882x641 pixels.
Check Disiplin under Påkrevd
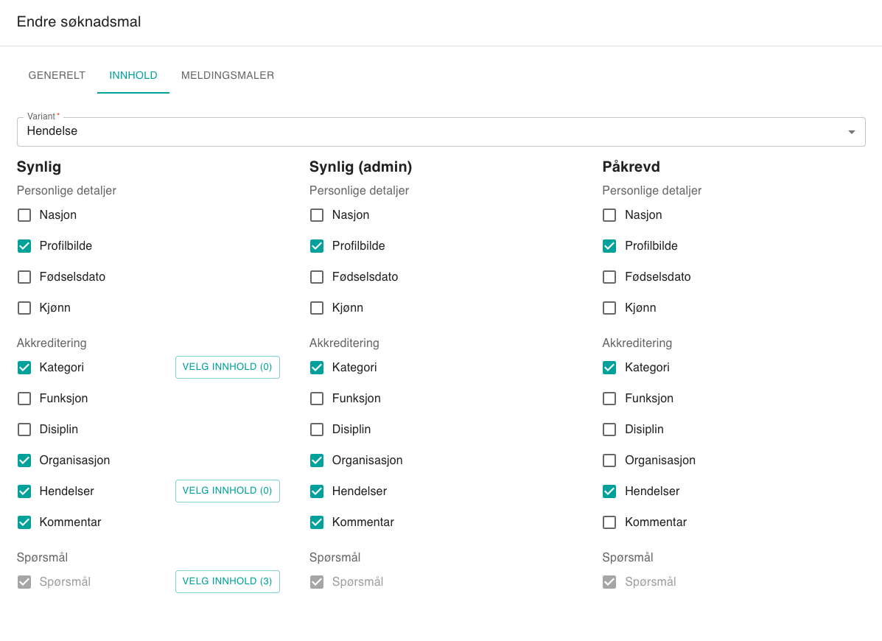[609, 430]
